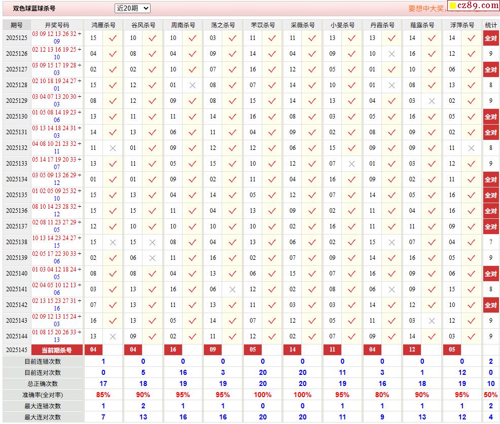500x424 pixels.
Task: Click the 100% accuracy under 芣苡杀号
Action: pos(263,395)
